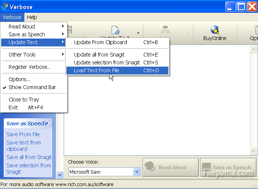The width and height of the screenshot is (258, 189).
Task: Click the Verbose app icon in title bar
Action: (4, 6)
